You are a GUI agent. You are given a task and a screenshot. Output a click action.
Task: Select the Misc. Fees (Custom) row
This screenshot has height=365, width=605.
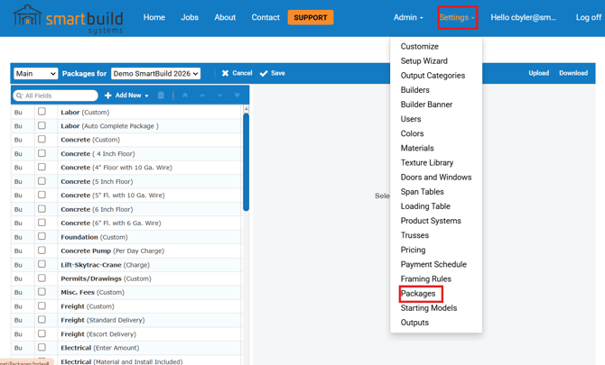[126, 293]
